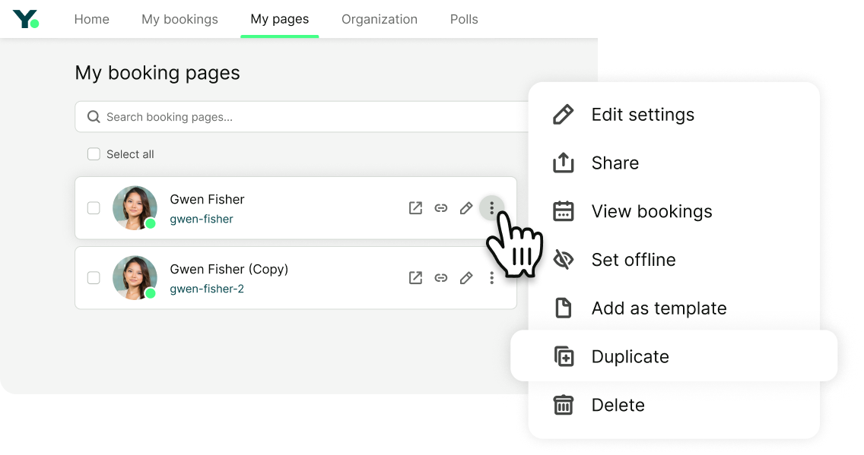Click the search magnifier icon
The image size is (864, 455).
[x=94, y=116]
